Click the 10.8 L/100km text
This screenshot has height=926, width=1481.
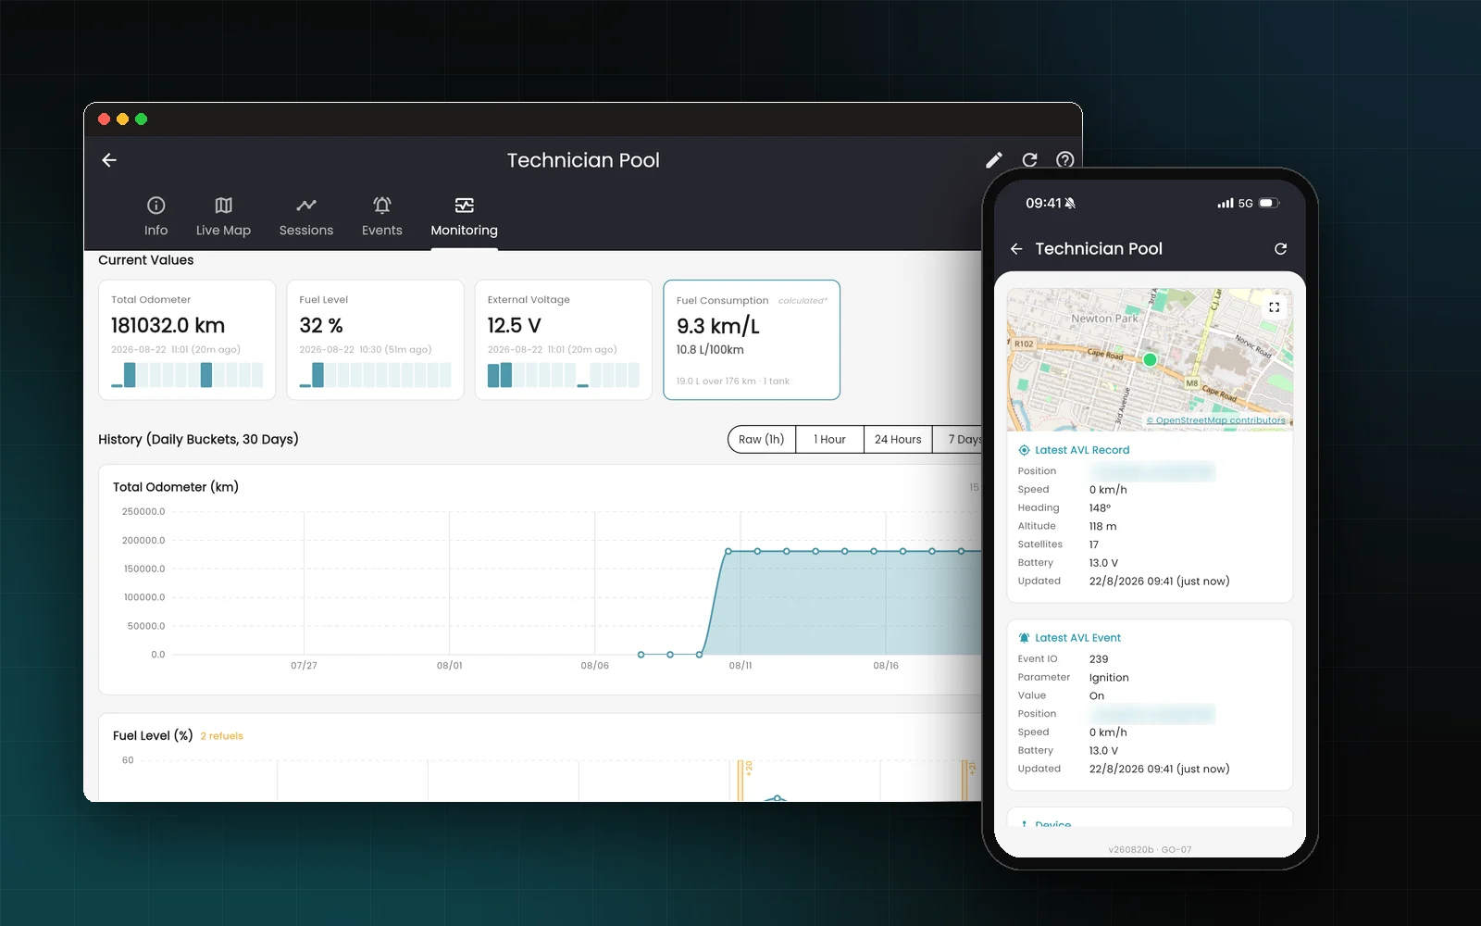click(710, 350)
